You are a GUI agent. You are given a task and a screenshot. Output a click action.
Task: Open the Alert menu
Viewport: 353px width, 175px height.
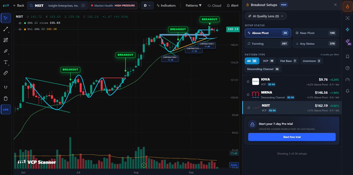pos(233,5)
